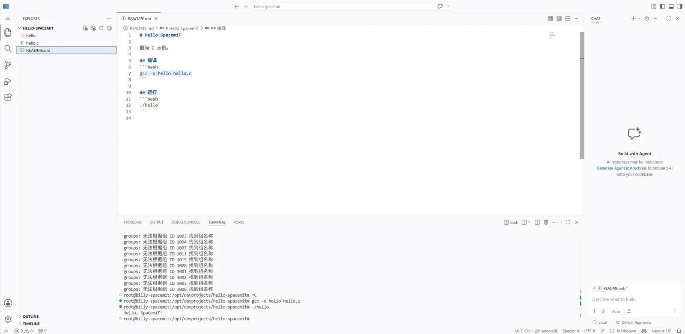The height and width of the screenshot is (334, 685).
Task: Click the add context plus in chat input
Action: click(594, 311)
